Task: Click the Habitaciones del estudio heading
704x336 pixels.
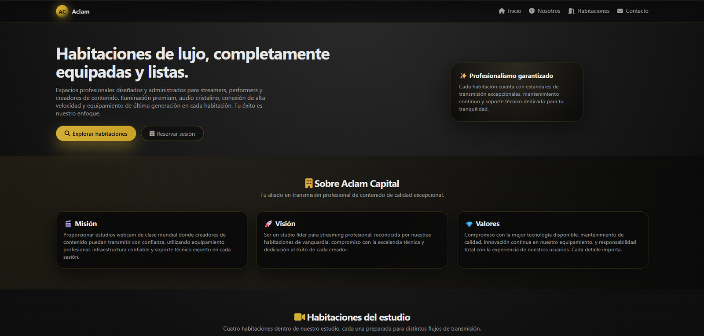Action: tap(359, 317)
